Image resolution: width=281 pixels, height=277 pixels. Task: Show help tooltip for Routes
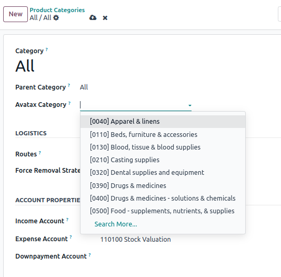[40, 153]
